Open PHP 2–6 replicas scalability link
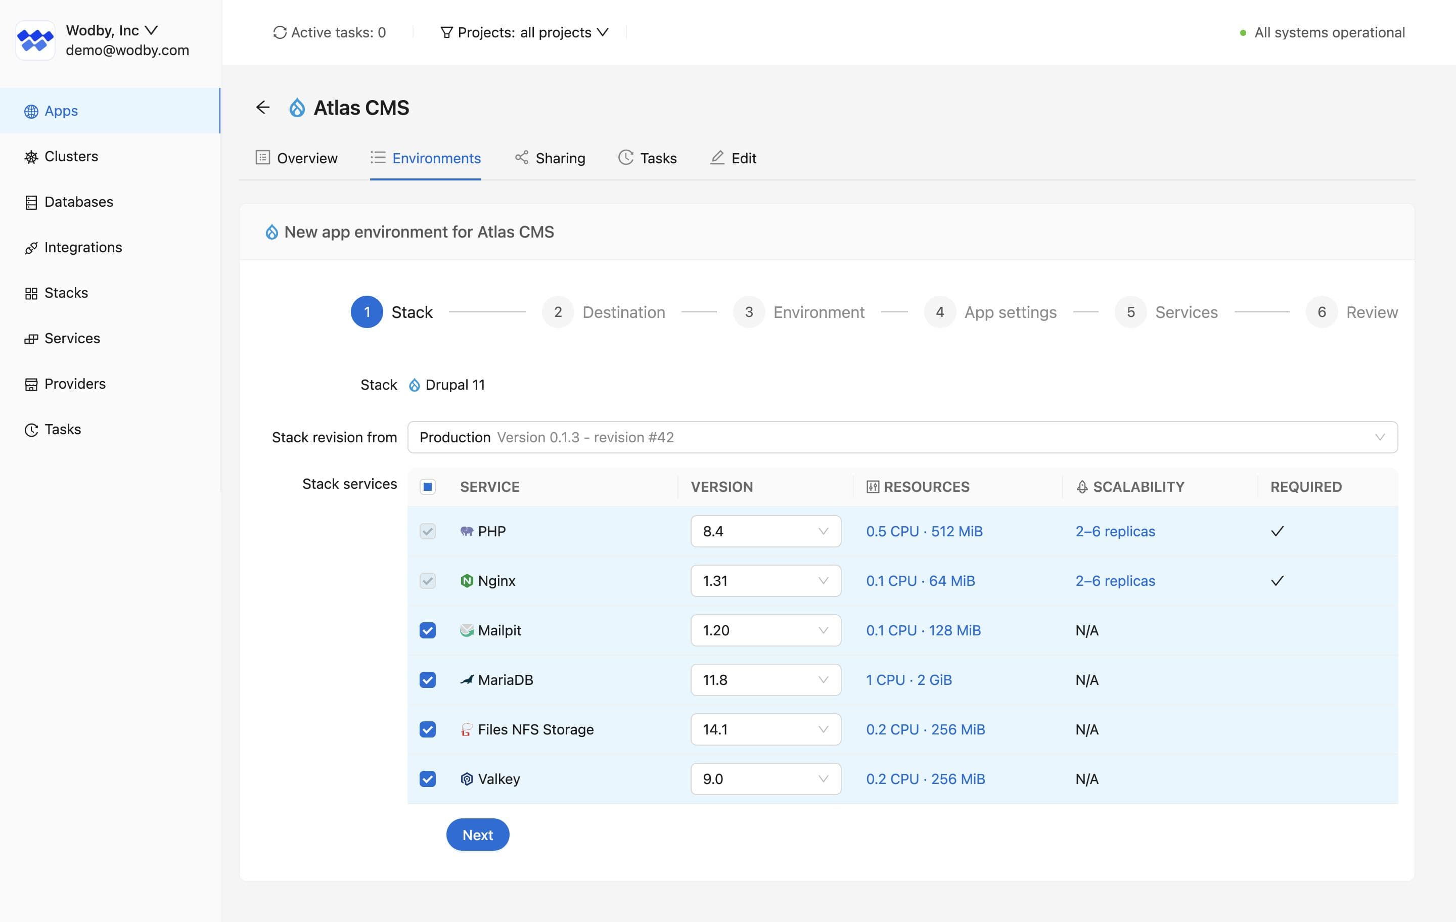This screenshot has width=1456, height=922. (1115, 531)
